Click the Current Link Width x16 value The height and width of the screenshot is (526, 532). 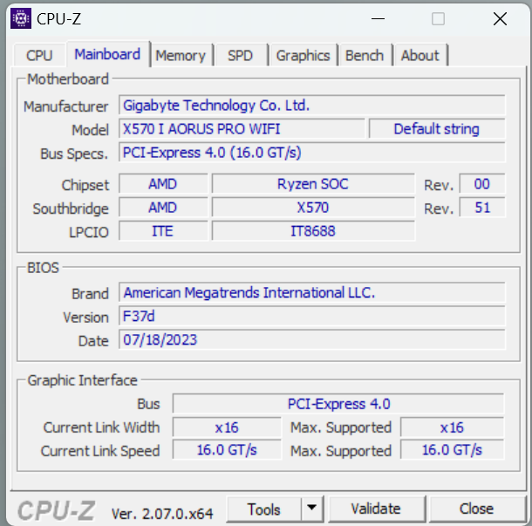(227, 427)
